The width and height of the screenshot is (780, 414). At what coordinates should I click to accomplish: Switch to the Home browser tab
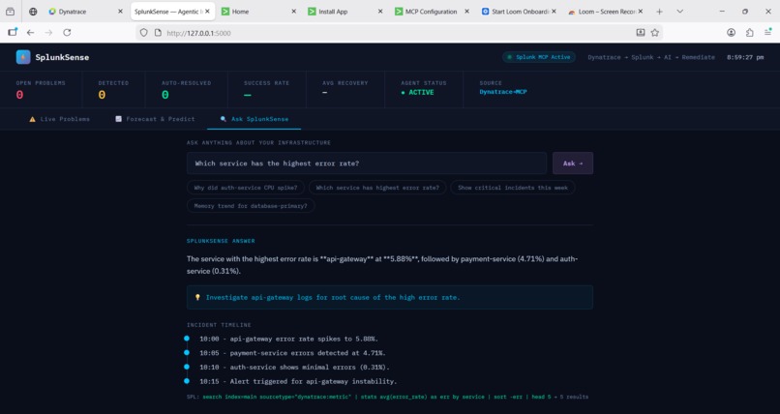(258, 12)
